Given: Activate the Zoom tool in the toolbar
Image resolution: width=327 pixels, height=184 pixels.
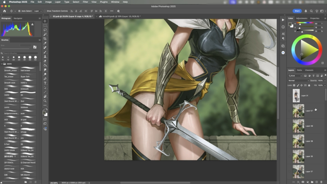Looking at the screenshot, I should point(45,101).
